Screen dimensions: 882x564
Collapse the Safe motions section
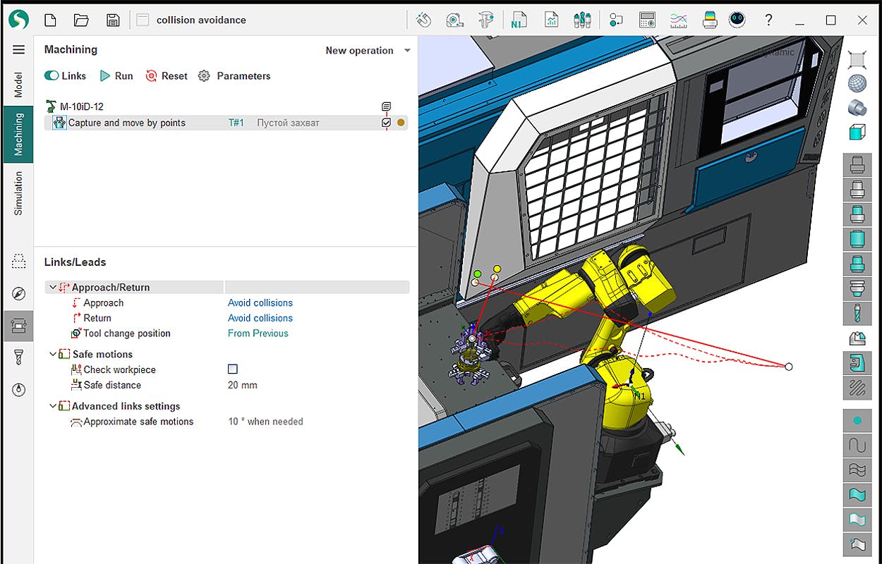(x=53, y=354)
